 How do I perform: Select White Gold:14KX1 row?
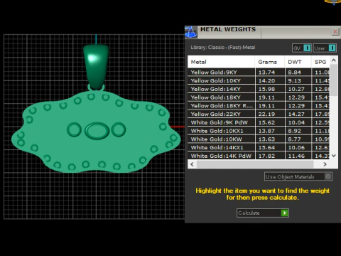pyautogui.click(x=259, y=147)
